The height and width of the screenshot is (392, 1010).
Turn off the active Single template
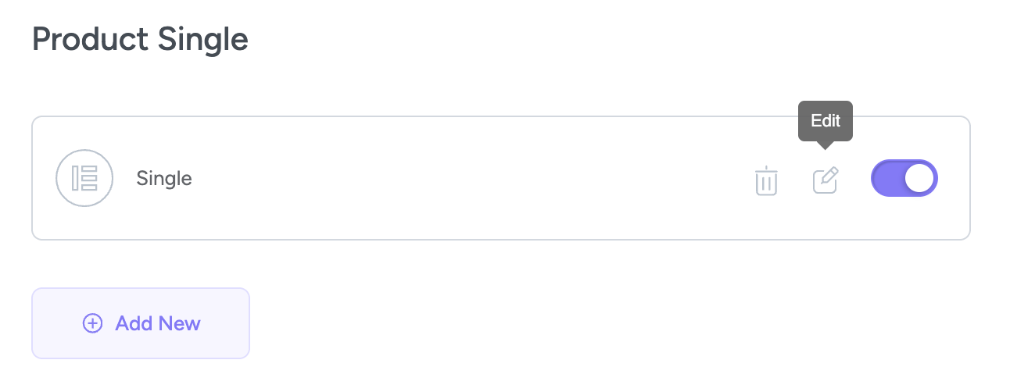pyautogui.click(x=904, y=178)
